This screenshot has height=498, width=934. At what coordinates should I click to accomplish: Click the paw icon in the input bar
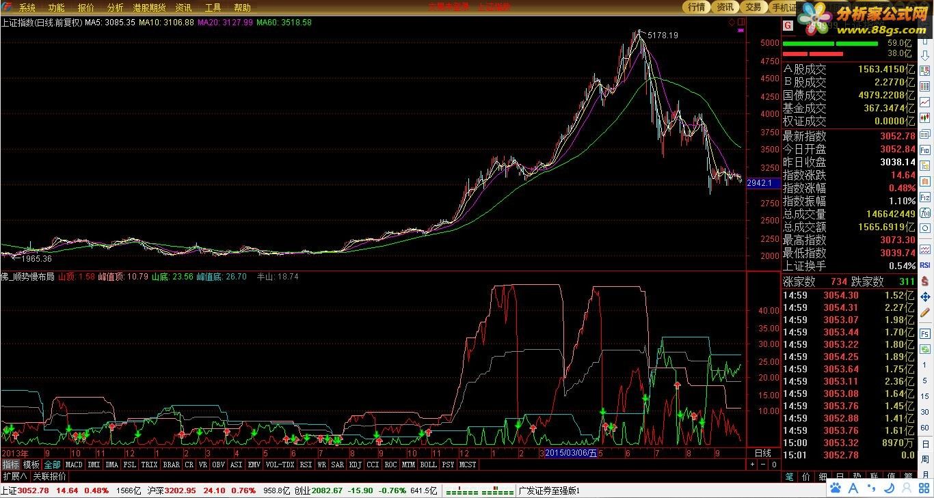[836, 488]
